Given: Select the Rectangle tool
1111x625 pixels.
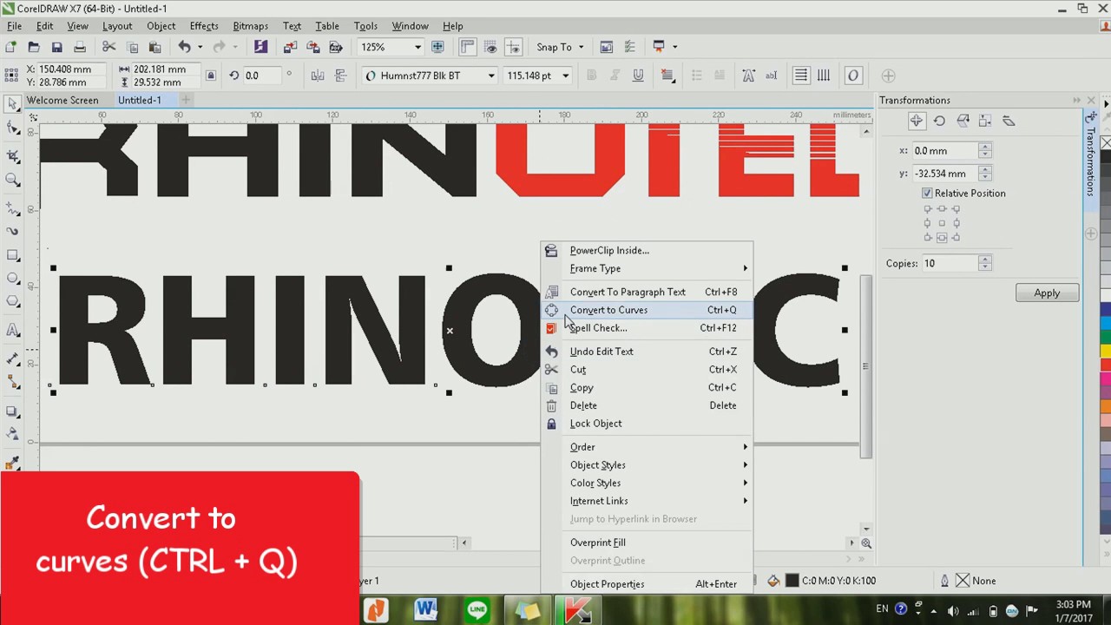Looking at the screenshot, I should [x=13, y=255].
